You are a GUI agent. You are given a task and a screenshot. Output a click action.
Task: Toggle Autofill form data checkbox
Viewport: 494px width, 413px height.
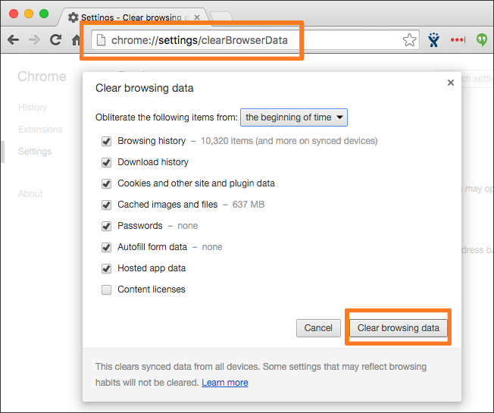coord(107,247)
